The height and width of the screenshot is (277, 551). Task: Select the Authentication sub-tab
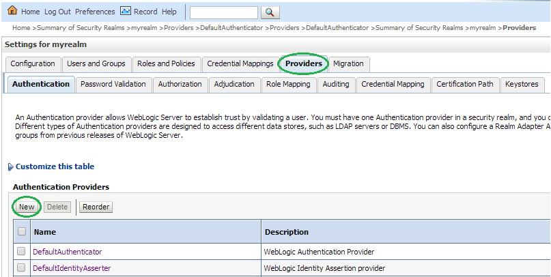click(41, 84)
